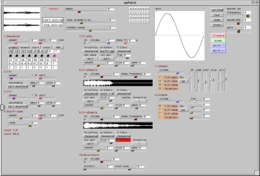Click the window close box in the apPatch title bar
Viewport: 260px width, 176px height.
[x=3, y=2]
